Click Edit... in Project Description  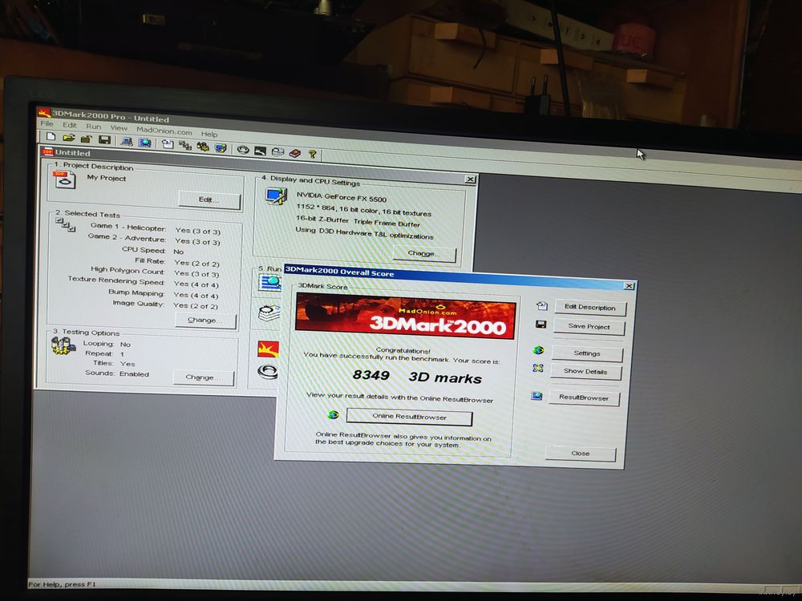[x=209, y=200]
